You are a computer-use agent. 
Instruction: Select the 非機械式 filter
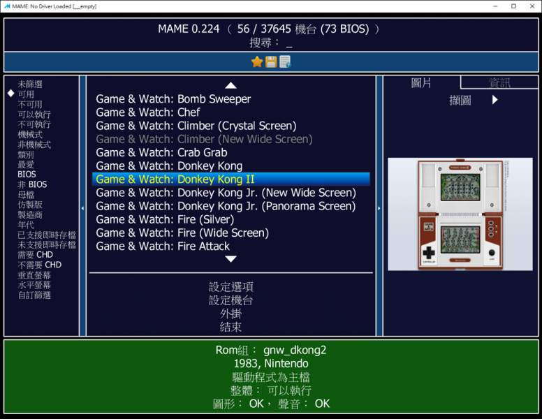pyautogui.click(x=34, y=144)
